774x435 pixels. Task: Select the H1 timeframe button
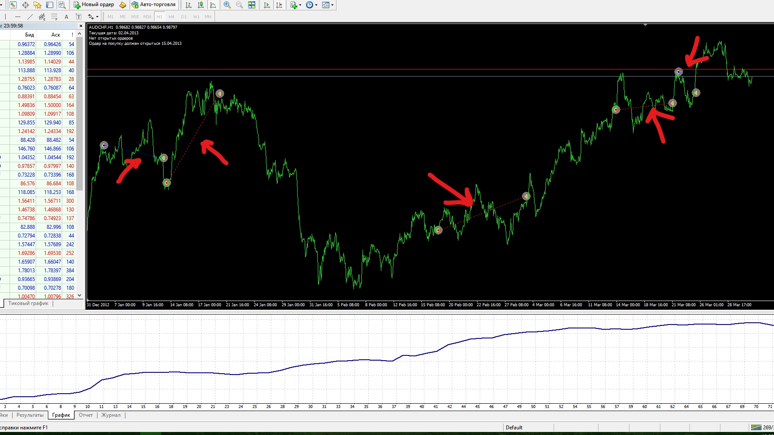(x=159, y=17)
